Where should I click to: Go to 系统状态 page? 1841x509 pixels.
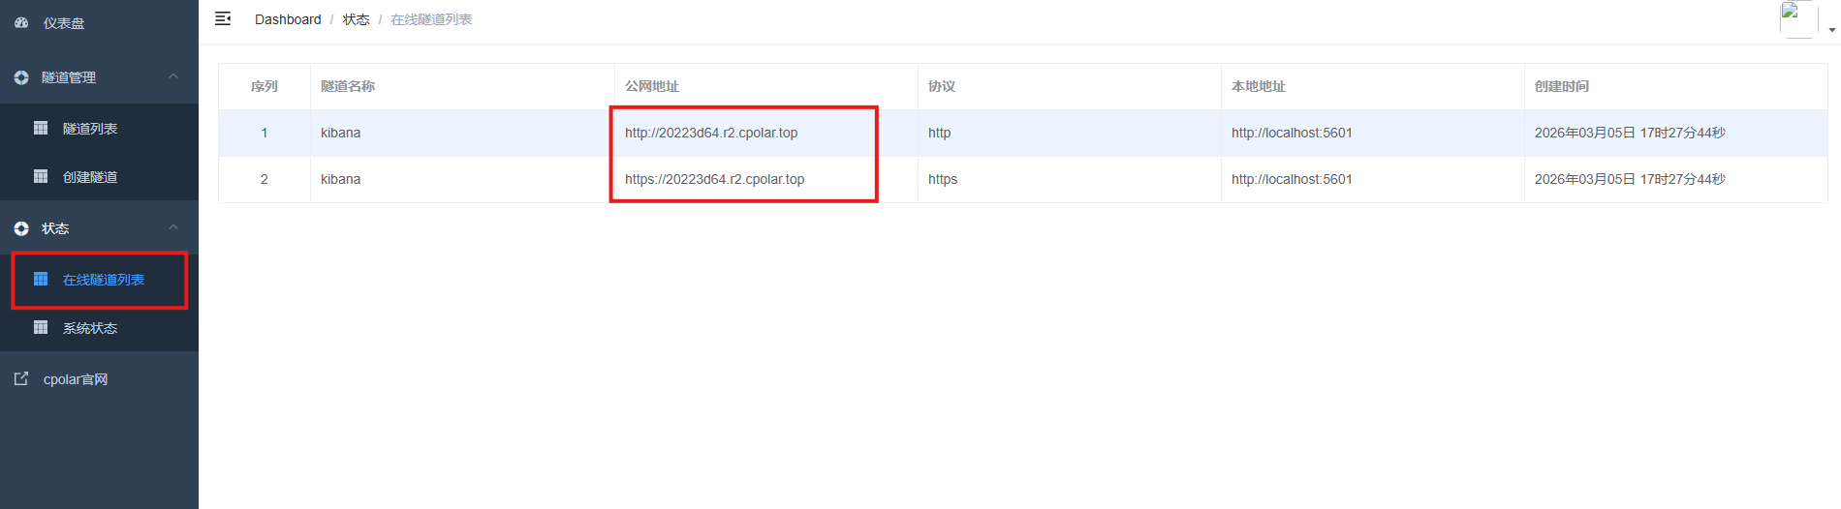tap(90, 328)
